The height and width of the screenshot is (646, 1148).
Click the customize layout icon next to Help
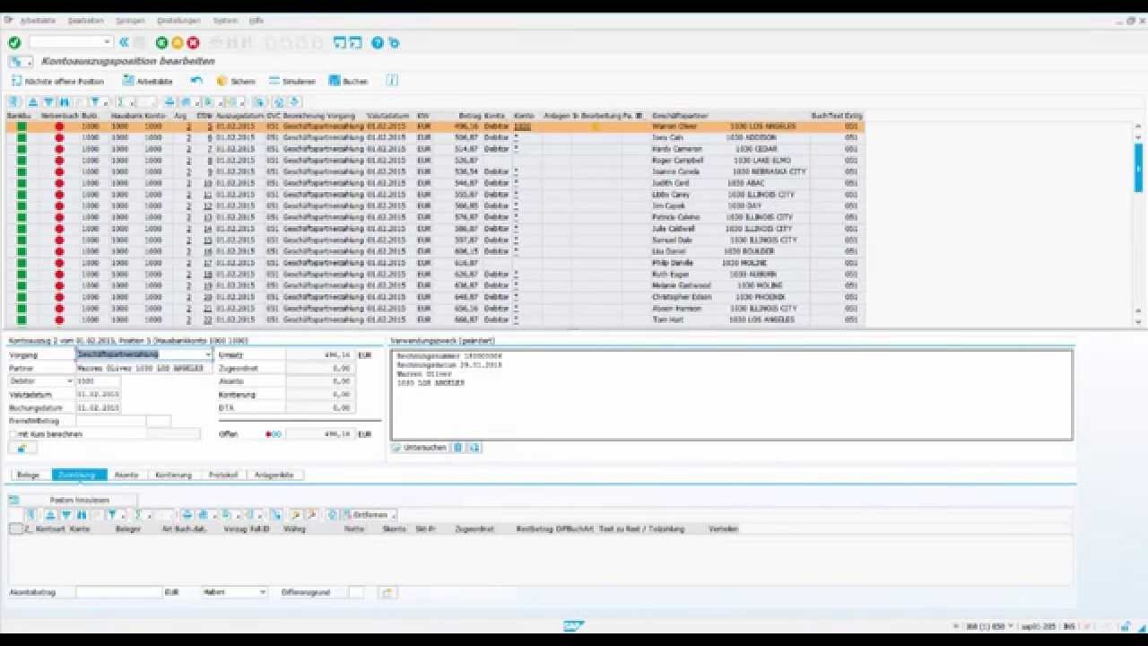click(x=394, y=42)
